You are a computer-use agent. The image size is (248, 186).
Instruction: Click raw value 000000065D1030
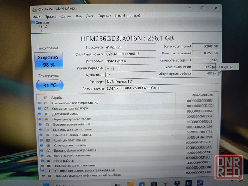[199, 127]
